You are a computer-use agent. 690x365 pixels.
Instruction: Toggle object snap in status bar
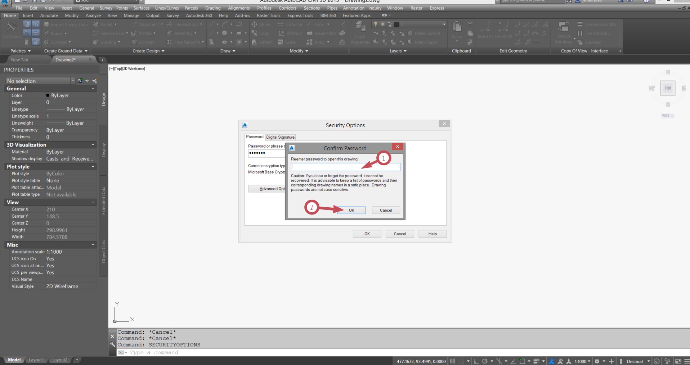522,361
